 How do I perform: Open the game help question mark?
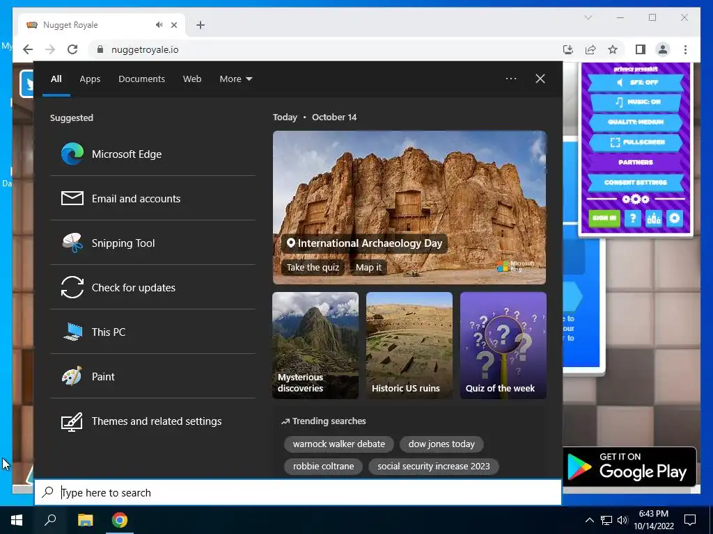pos(632,218)
